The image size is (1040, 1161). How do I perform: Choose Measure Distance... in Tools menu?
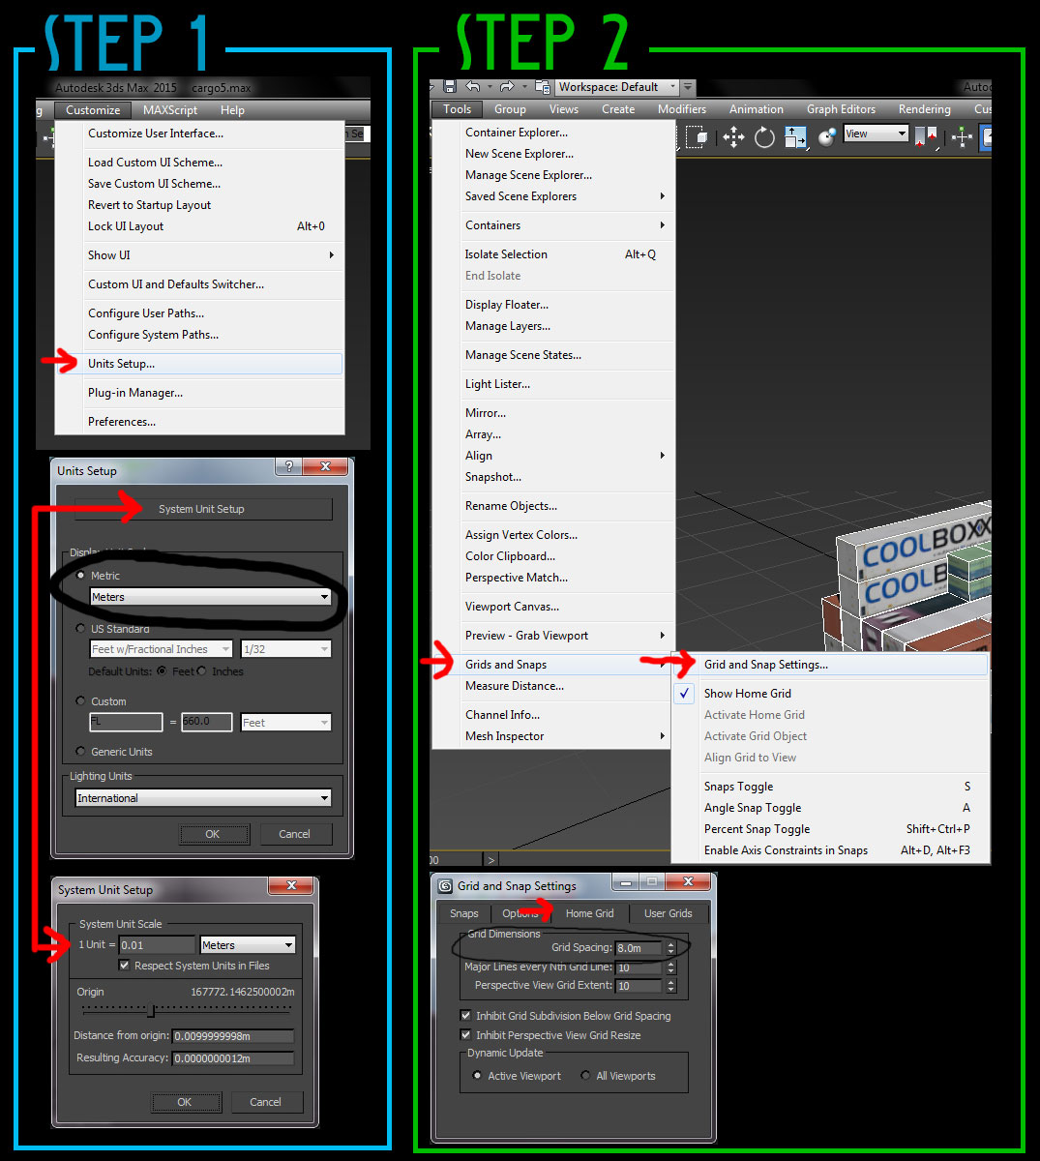click(x=551, y=686)
